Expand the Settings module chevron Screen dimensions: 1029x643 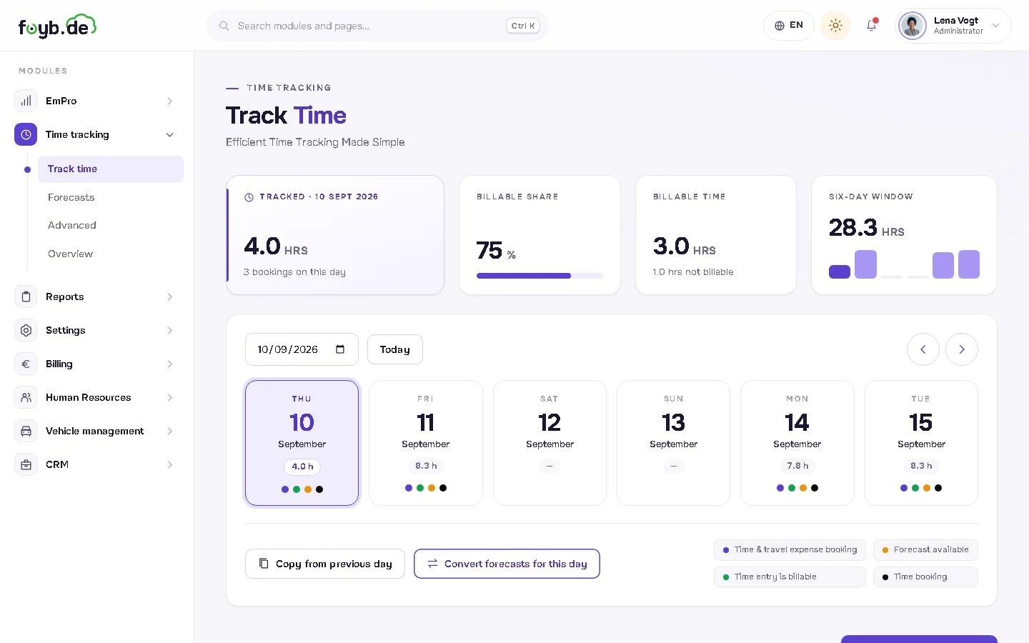tap(170, 330)
